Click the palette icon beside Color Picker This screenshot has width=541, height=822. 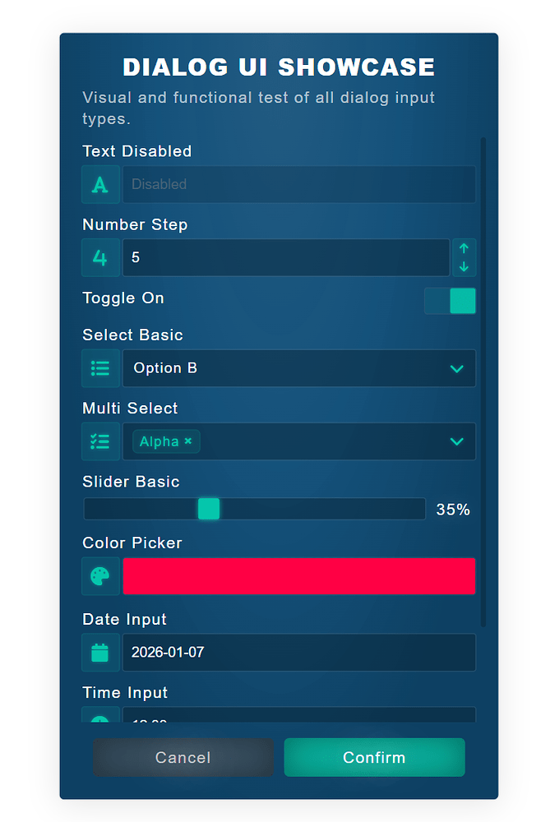100,576
